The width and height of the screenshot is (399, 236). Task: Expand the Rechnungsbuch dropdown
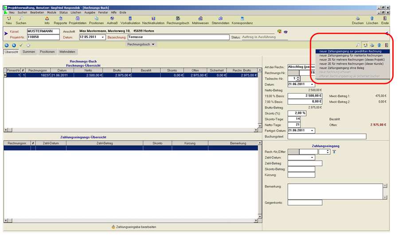coord(153,44)
